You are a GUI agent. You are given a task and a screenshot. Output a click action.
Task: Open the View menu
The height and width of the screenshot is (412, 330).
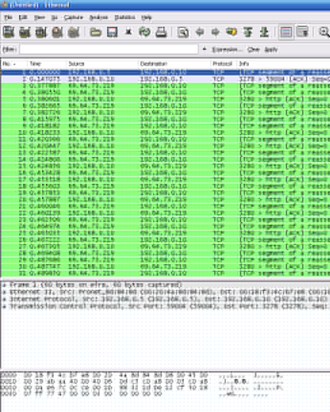point(40,17)
